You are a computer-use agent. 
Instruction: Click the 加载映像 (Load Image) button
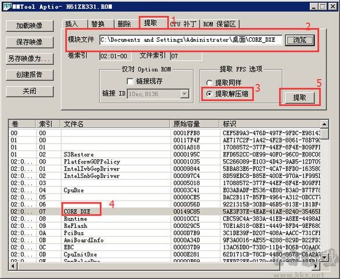[30, 26]
